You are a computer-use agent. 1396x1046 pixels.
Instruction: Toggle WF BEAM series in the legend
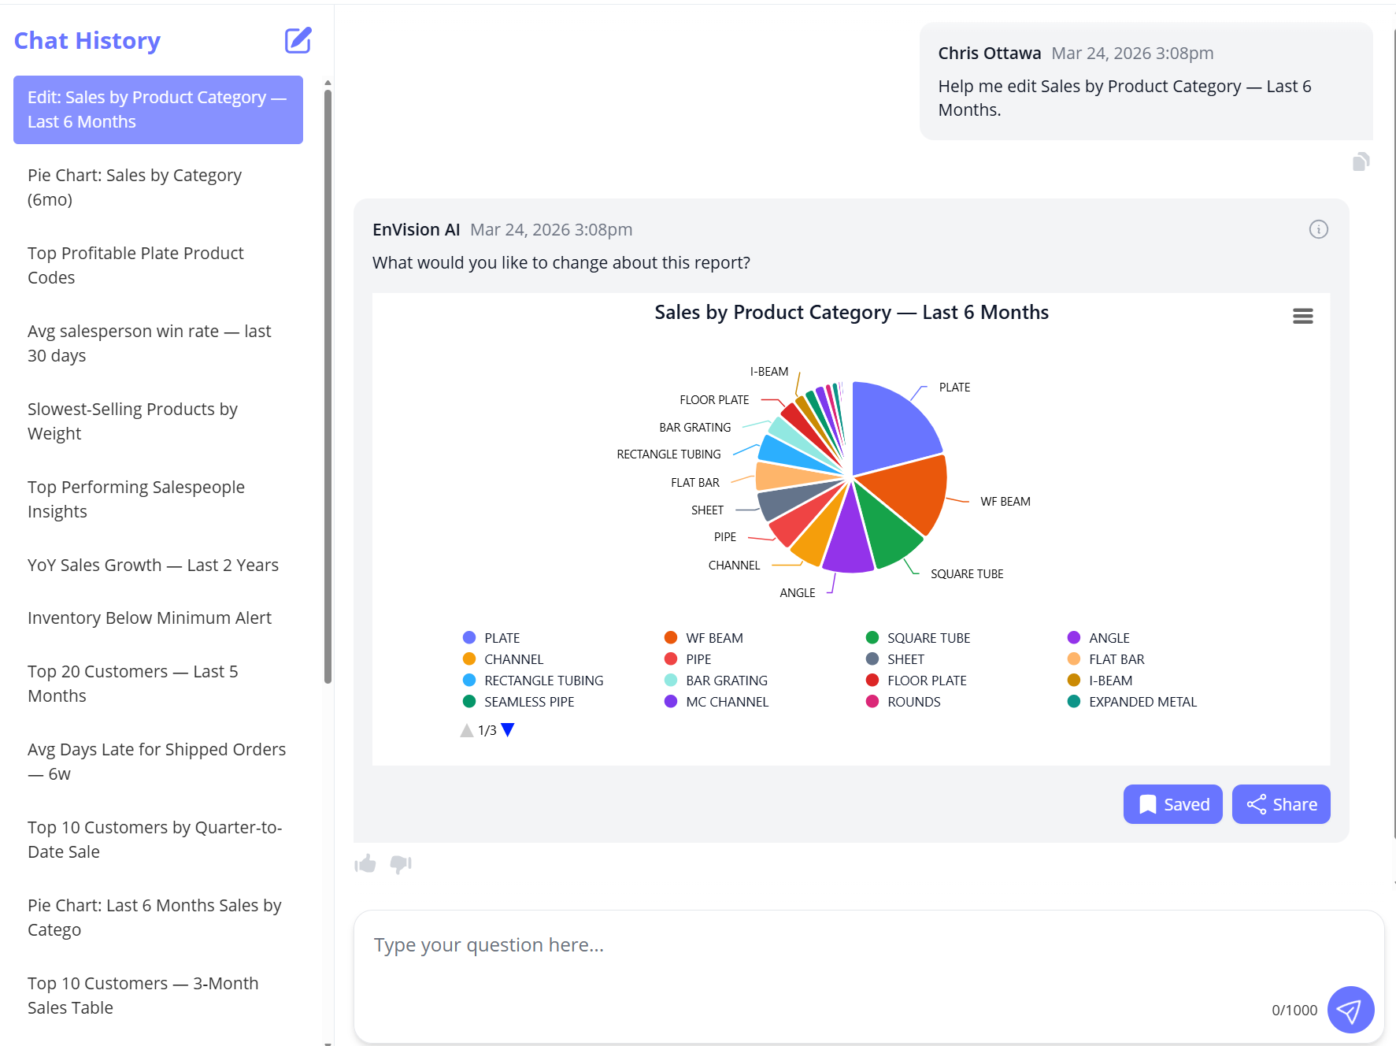(704, 638)
